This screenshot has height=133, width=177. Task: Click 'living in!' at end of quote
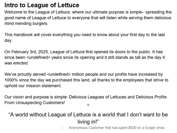point(88,122)
